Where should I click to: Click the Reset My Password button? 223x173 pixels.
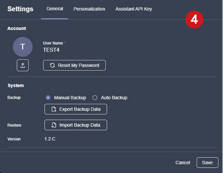[74, 65]
